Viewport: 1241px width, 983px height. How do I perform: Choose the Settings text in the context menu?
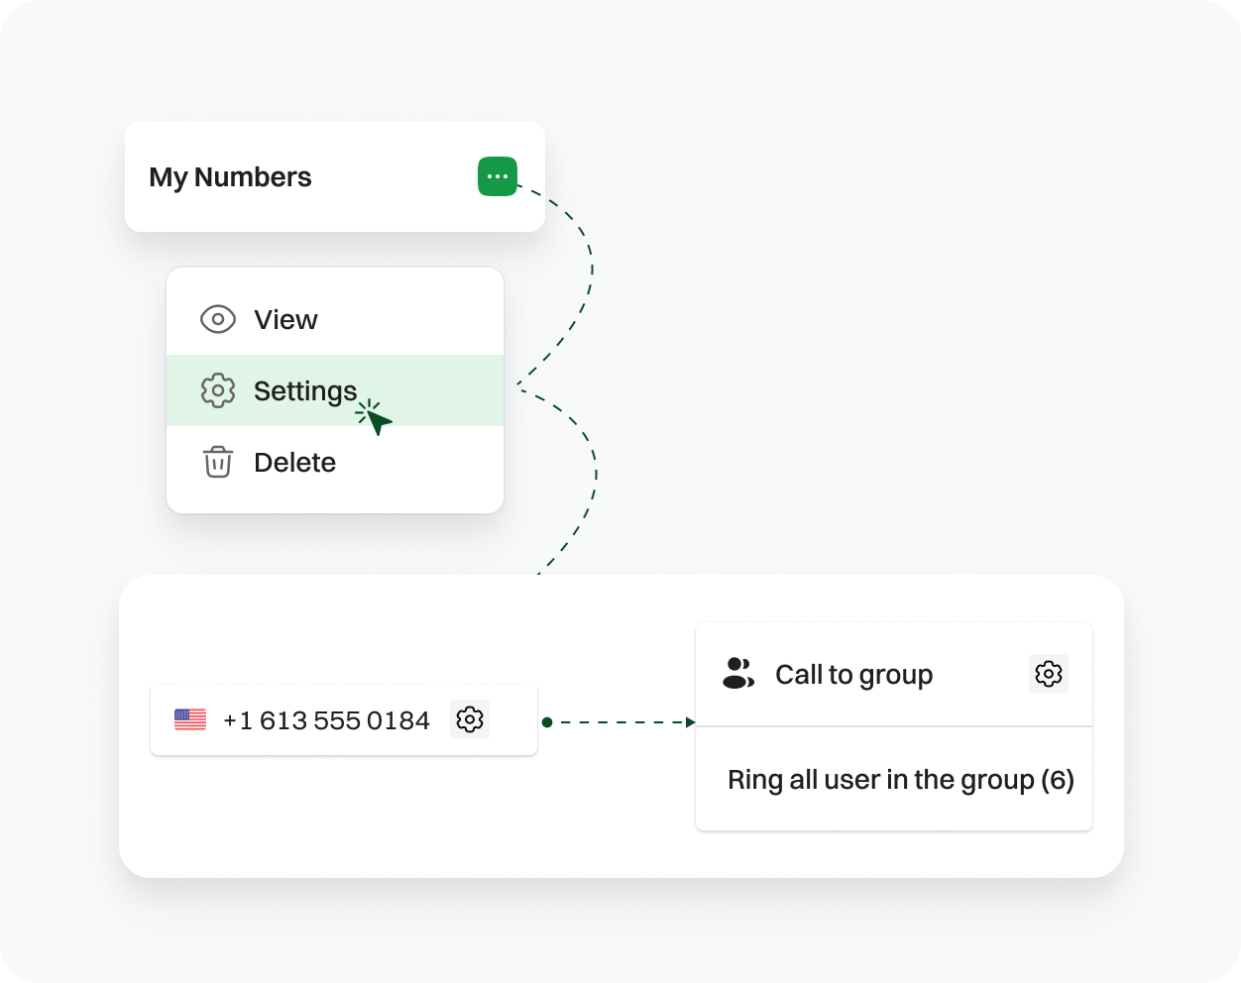pyautogui.click(x=304, y=390)
